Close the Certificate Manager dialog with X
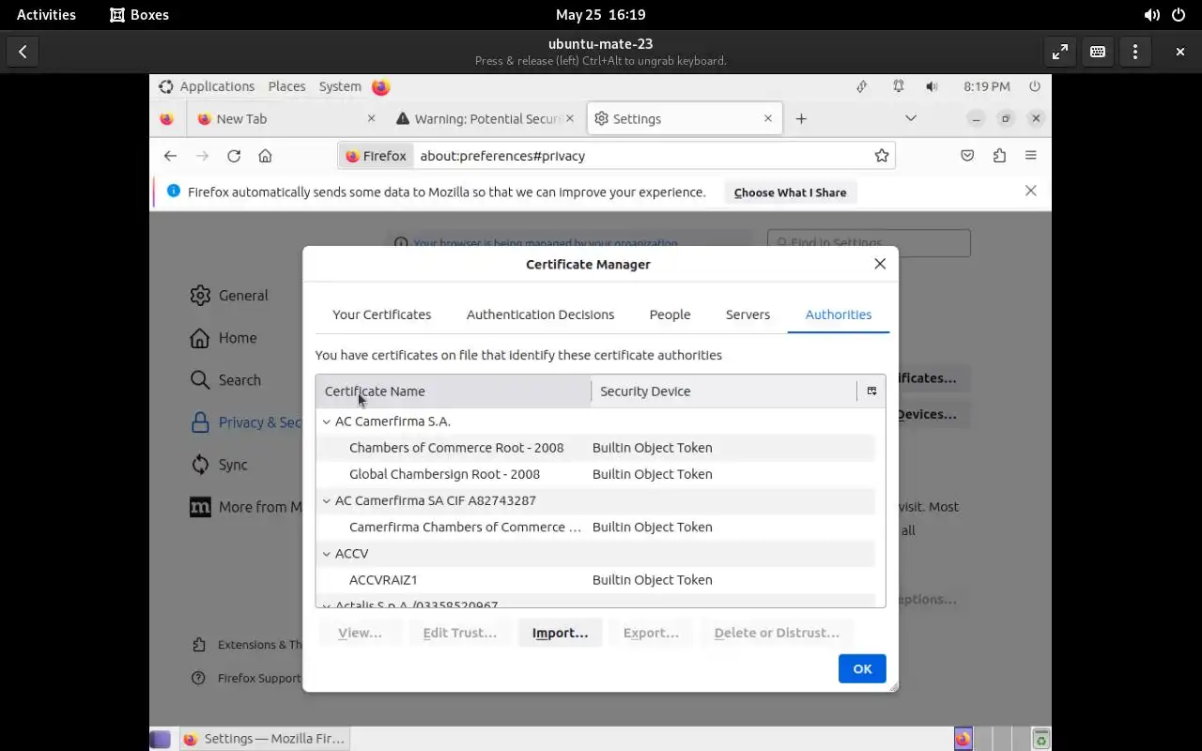Viewport: 1202px width, 751px height. tap(880, 264)
